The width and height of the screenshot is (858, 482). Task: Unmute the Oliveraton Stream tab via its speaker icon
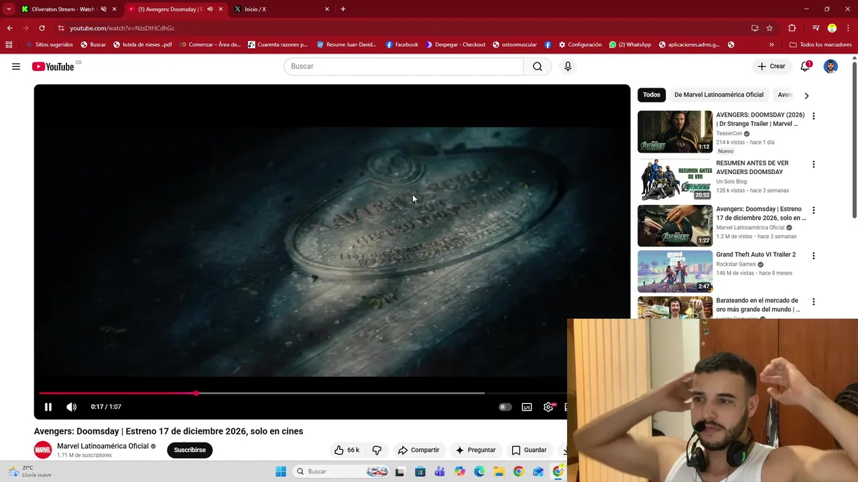pyautogui.click(x=103, y=9)
